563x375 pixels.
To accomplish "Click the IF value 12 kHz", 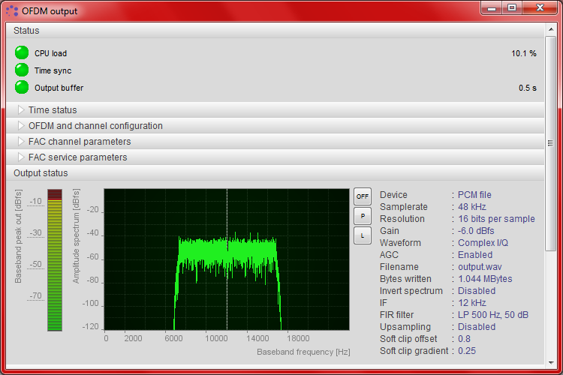I will tap(472, 303).
